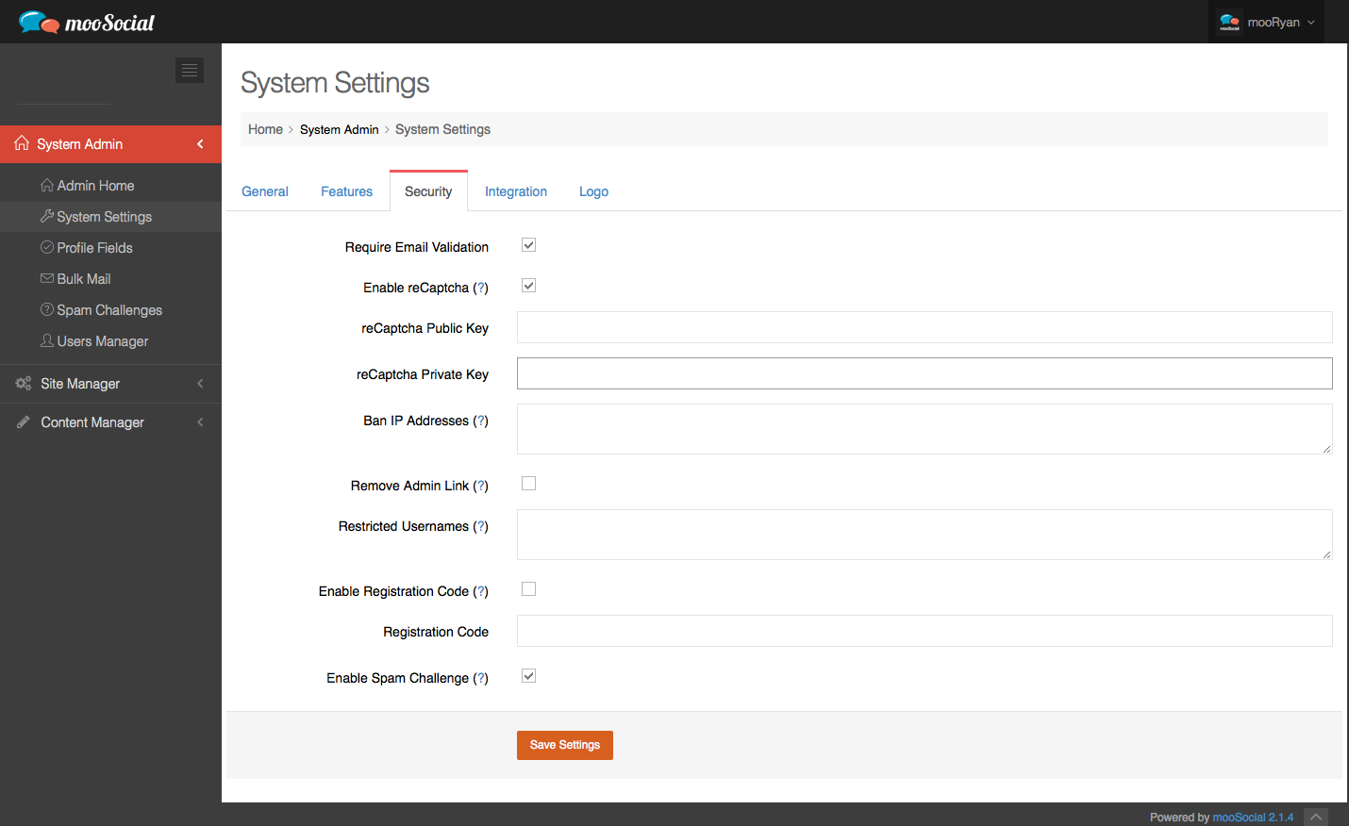
Task: Click the Bulk Mail envelope icon
Action: [x=46, y=278]
